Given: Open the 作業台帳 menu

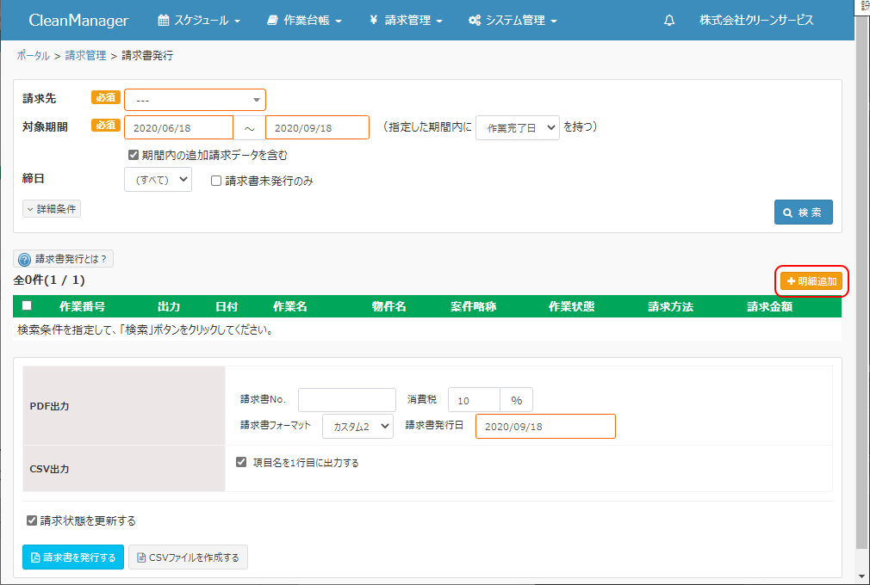Looking at the screenshot, I should 304,21.
